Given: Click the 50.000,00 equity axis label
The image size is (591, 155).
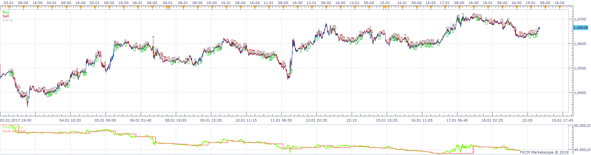Looking at the screenshot, I should (x=582, y=126).
